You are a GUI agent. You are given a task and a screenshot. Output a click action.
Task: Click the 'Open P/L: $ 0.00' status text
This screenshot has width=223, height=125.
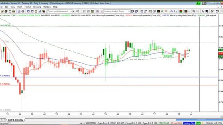(x=150, y=123)
